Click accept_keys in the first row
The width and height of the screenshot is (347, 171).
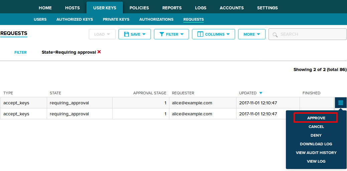[16, 103]
